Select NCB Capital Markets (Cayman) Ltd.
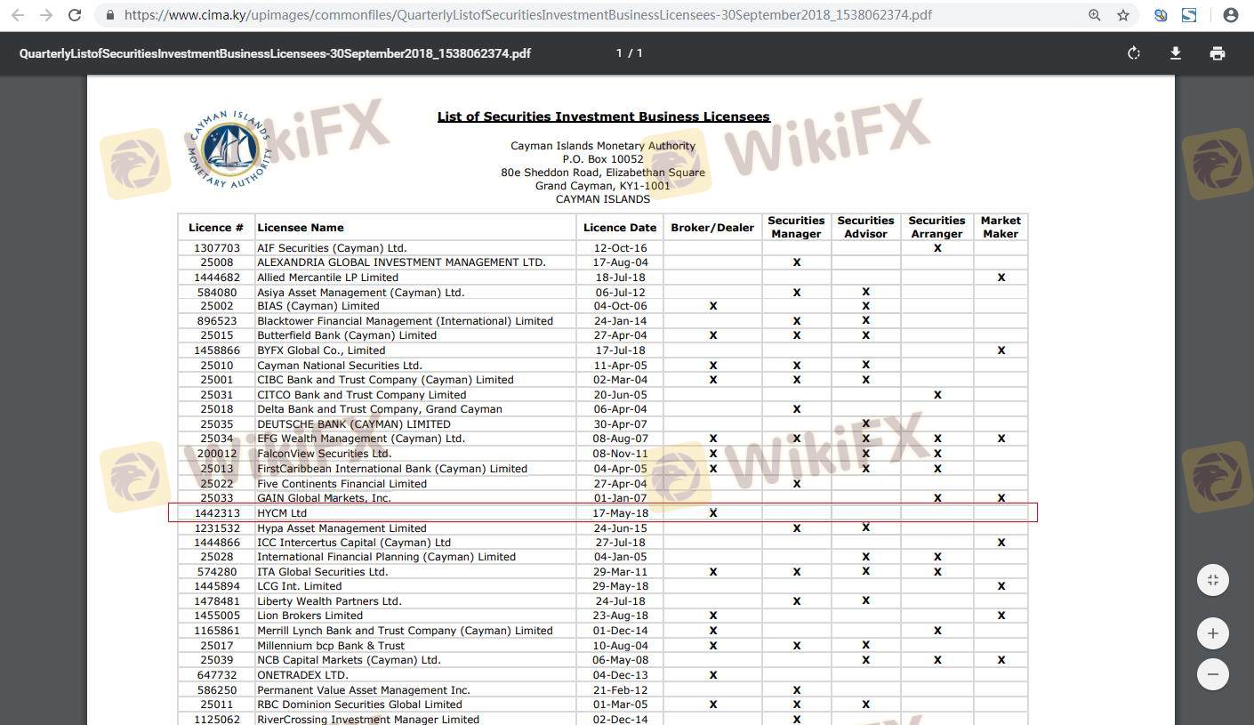 click(349, 660)
